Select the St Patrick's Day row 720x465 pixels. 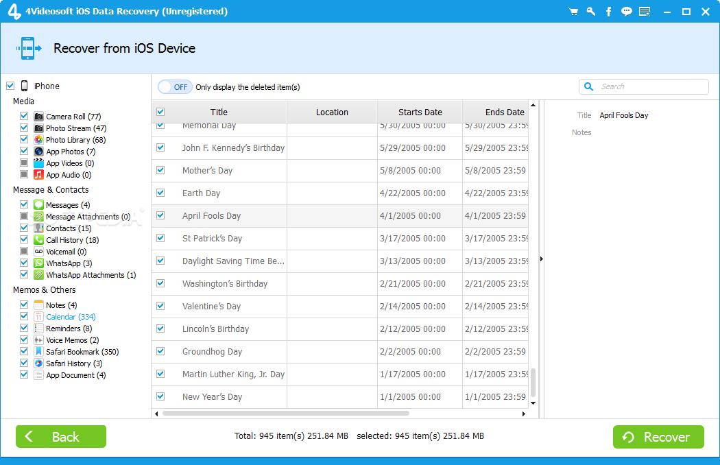coord(340,239)
